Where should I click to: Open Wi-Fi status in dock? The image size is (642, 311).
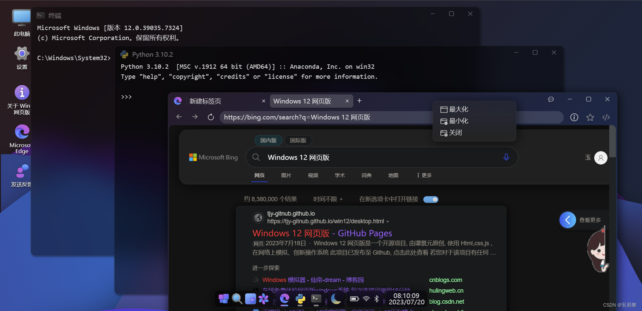pyautogui.click(x=366, y=299)
